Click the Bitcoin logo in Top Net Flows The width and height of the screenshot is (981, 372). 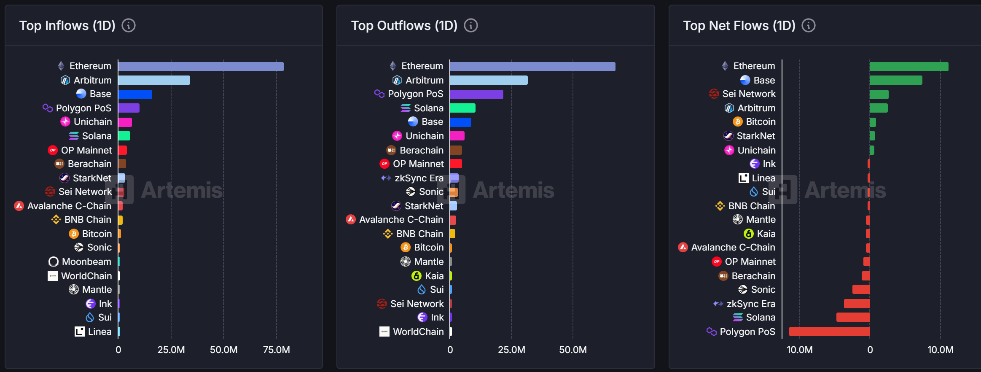[x=738, y=121]
